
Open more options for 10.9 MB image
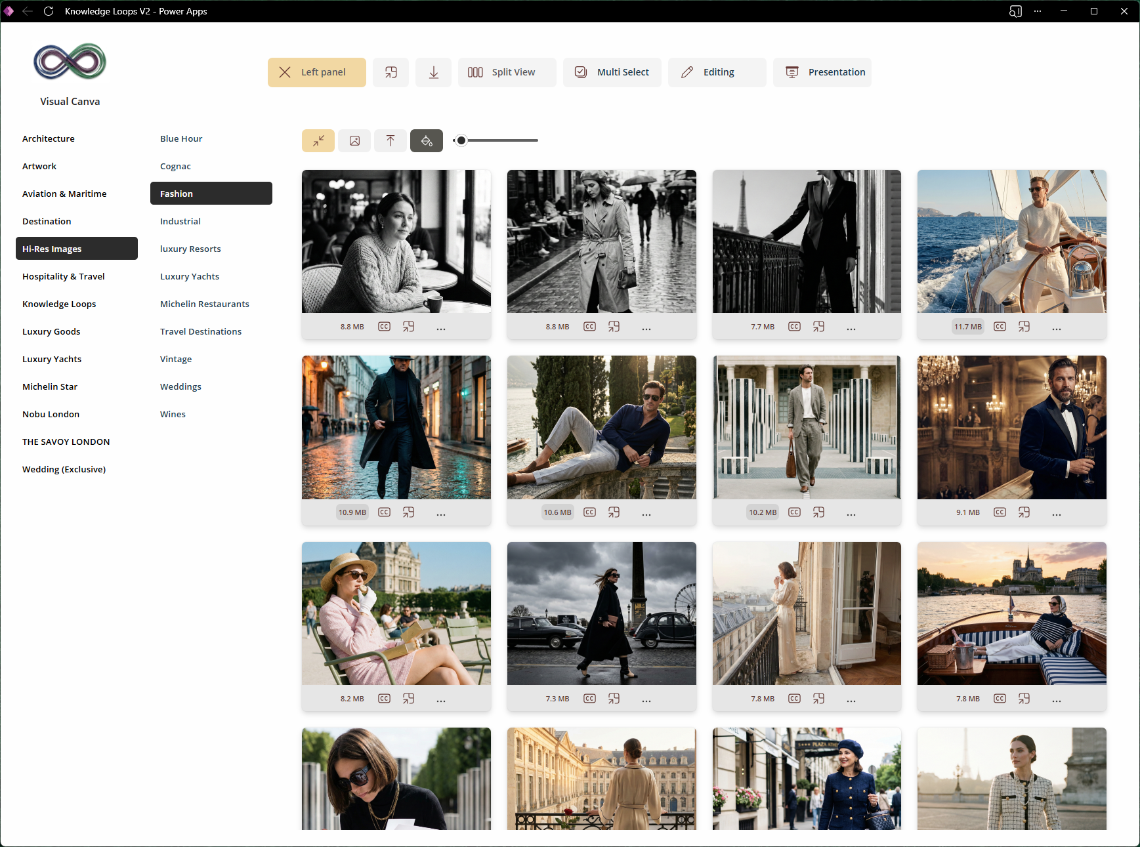[441, 514]
